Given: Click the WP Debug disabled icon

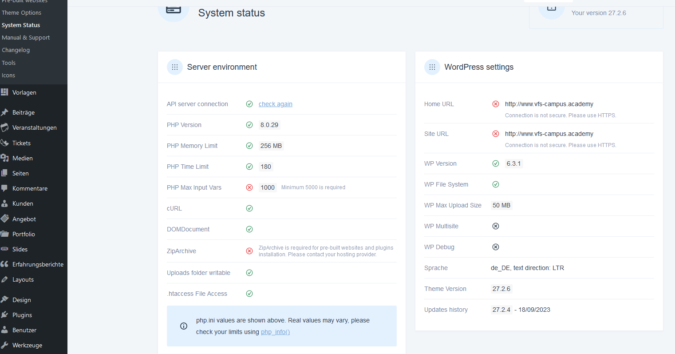Looking at the screenshot, I should click(x=496, y=247).
